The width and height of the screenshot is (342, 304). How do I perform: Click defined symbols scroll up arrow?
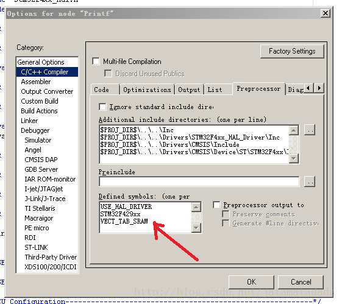tap(196, 207)
